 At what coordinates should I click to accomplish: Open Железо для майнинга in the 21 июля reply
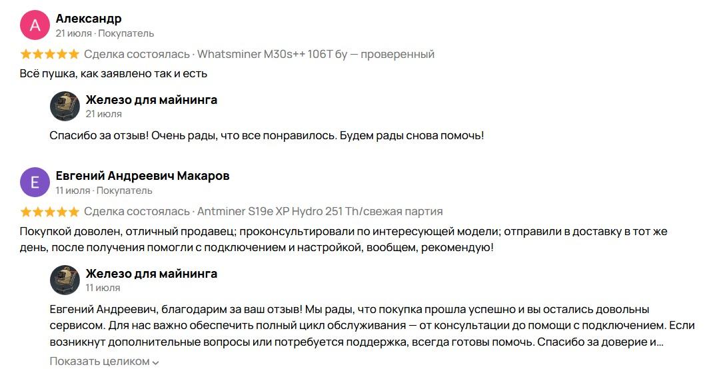click(x=151, y=100)
